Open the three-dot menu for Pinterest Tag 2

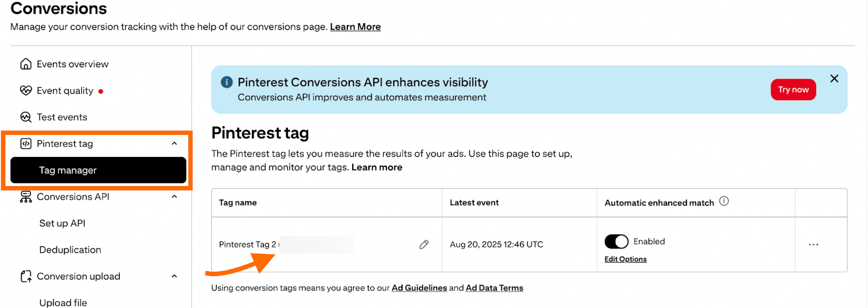click(x=813, y=245)
